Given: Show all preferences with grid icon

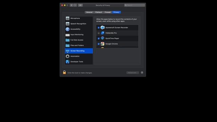Looking at the screenshot, I should coord(80,5).
